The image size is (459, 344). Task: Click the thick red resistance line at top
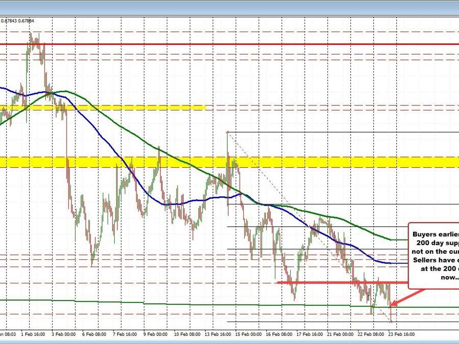point(229,44)
